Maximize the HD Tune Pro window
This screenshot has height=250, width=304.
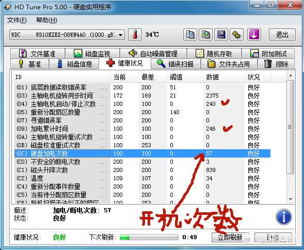tap(271, 5)
